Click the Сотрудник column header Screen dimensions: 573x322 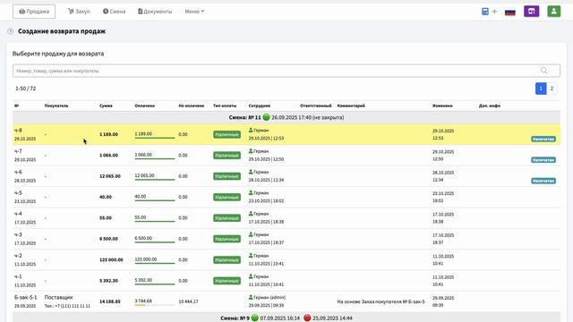pyautogui.click(x=260, y=106)
